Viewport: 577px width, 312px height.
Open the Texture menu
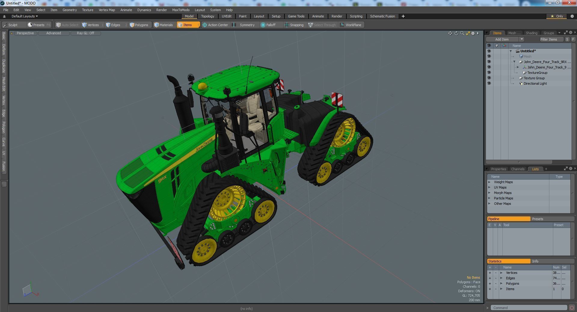click(x=87, y=10)
